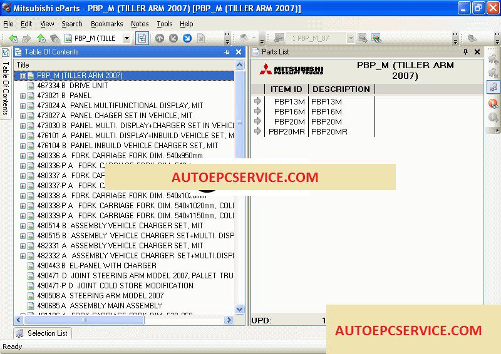The image size is (501, 354).
Task: Open the 1 PBP_M_07 dropdown
Action: (x=351, y=38)
